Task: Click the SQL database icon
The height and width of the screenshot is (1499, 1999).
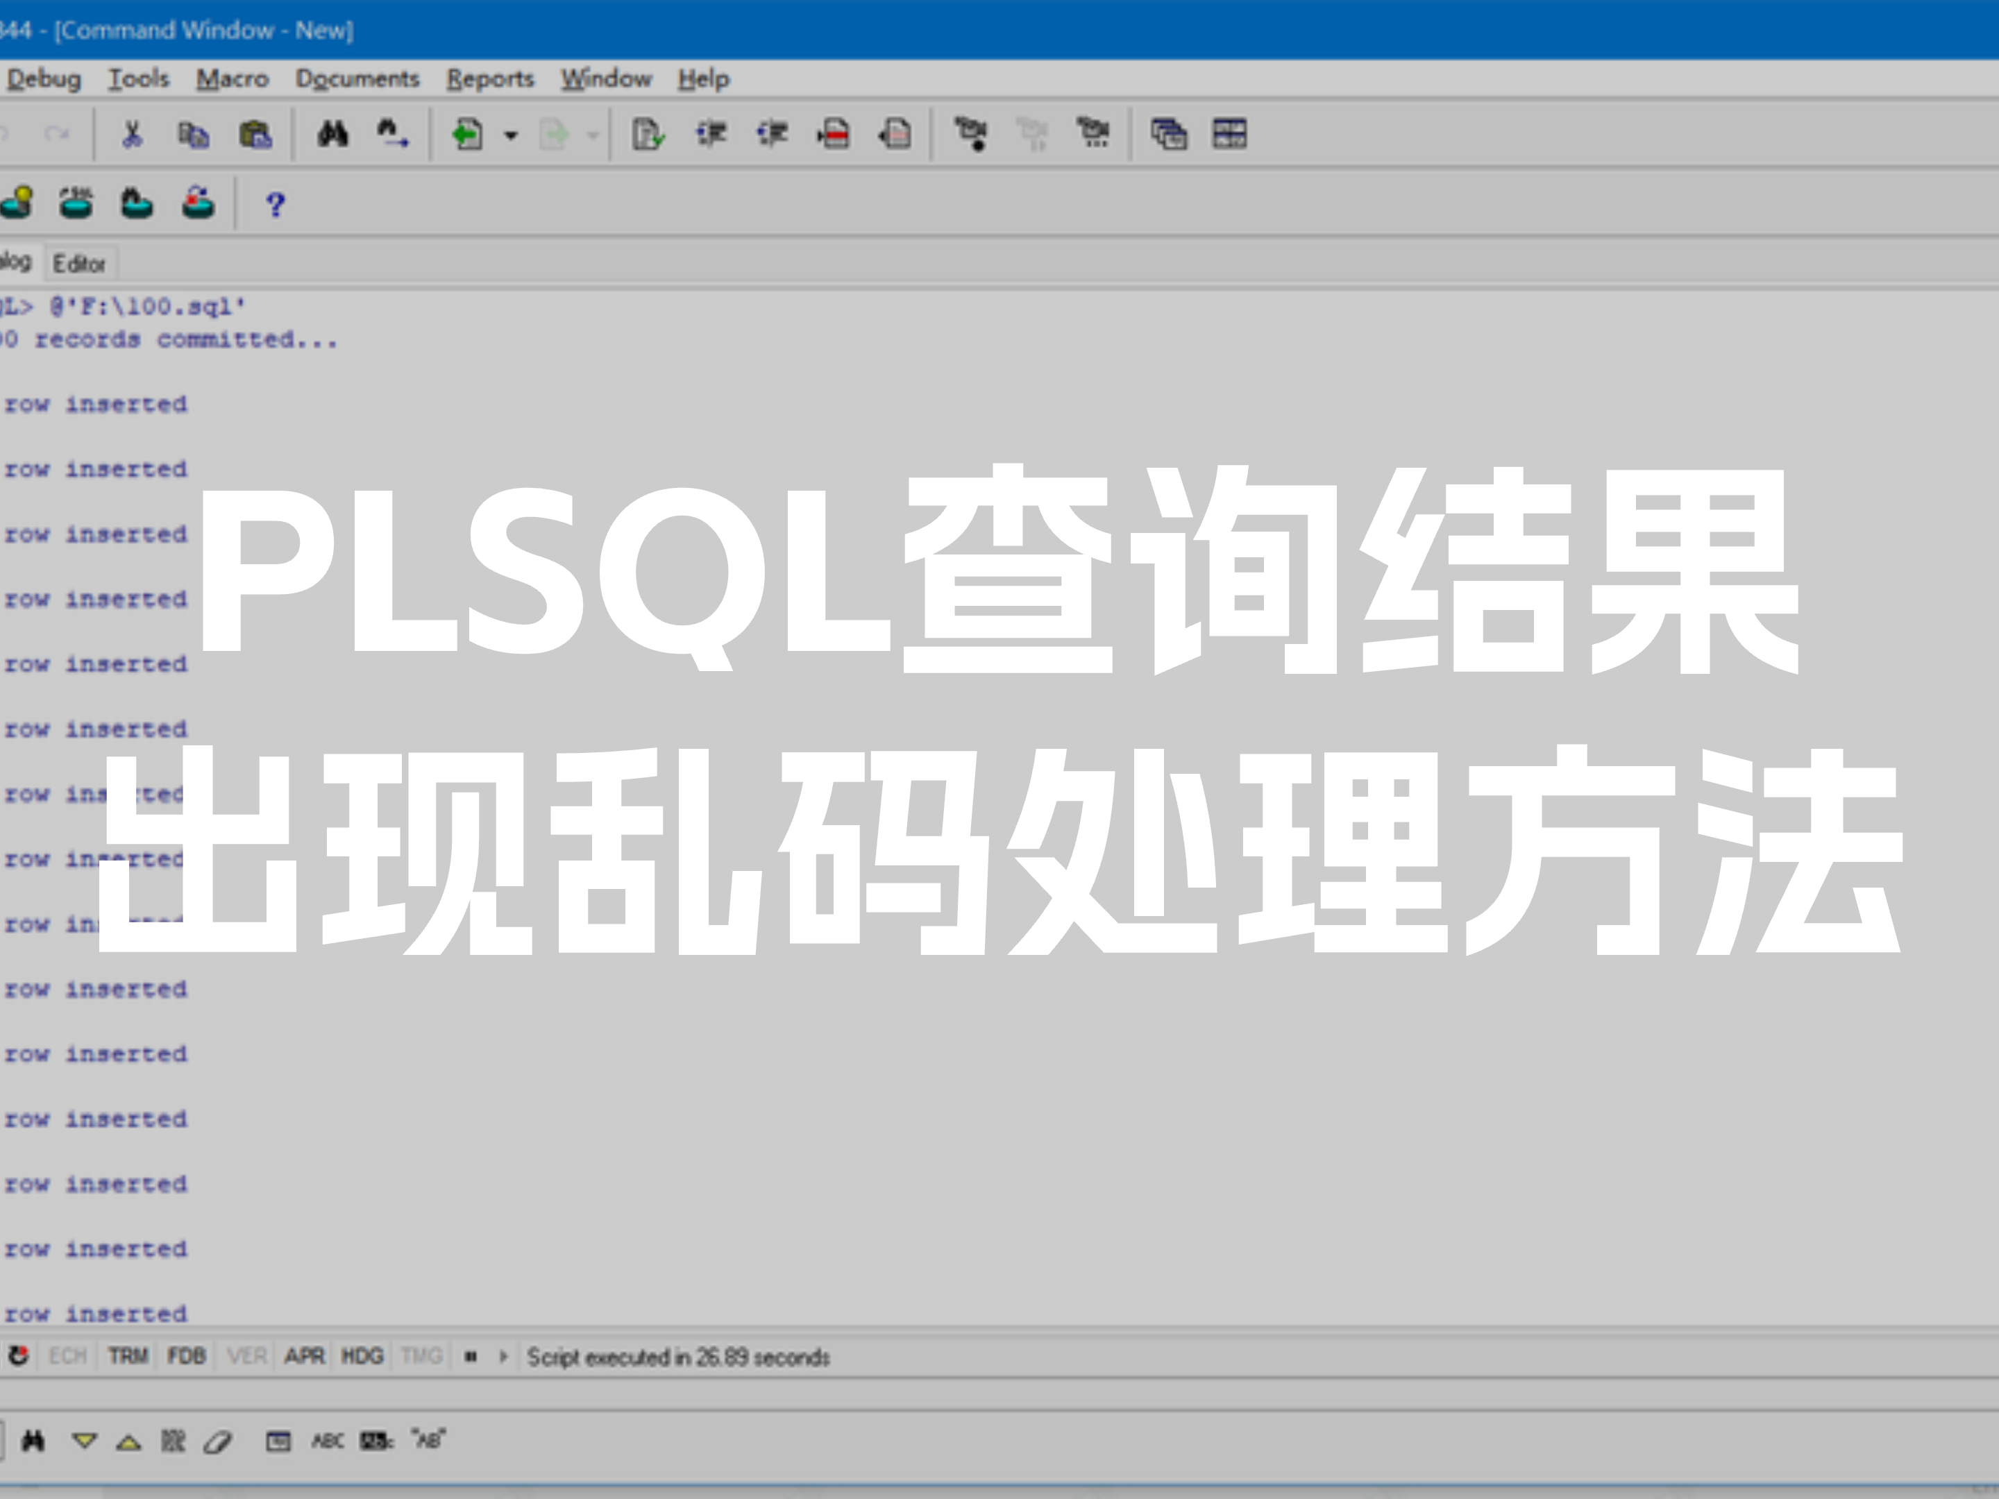Action: coord(76,203)
